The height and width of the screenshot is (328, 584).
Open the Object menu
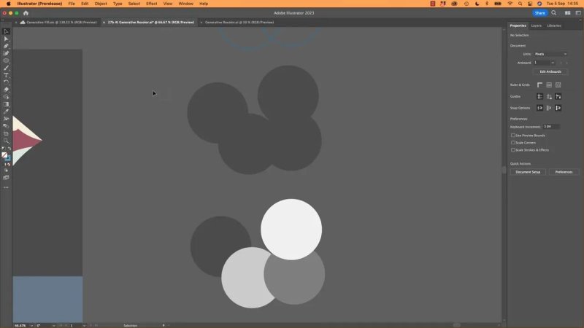coord(101,4)
